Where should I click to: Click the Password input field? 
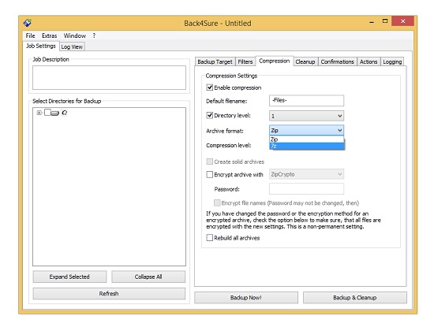[x=306, y=189]
